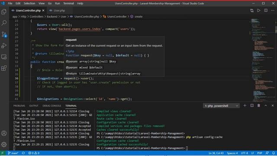Viewport: 277px width, 156px height.
Task: Kill the terminal with trash icon
Action: tap(259, 106)
